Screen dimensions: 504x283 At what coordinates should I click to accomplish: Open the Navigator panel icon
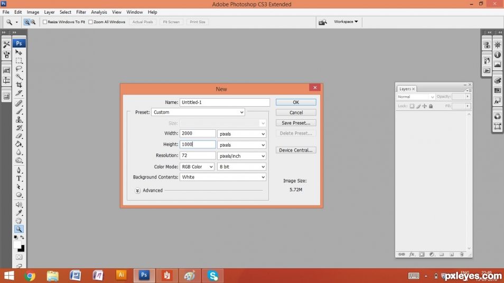[498, 45]
